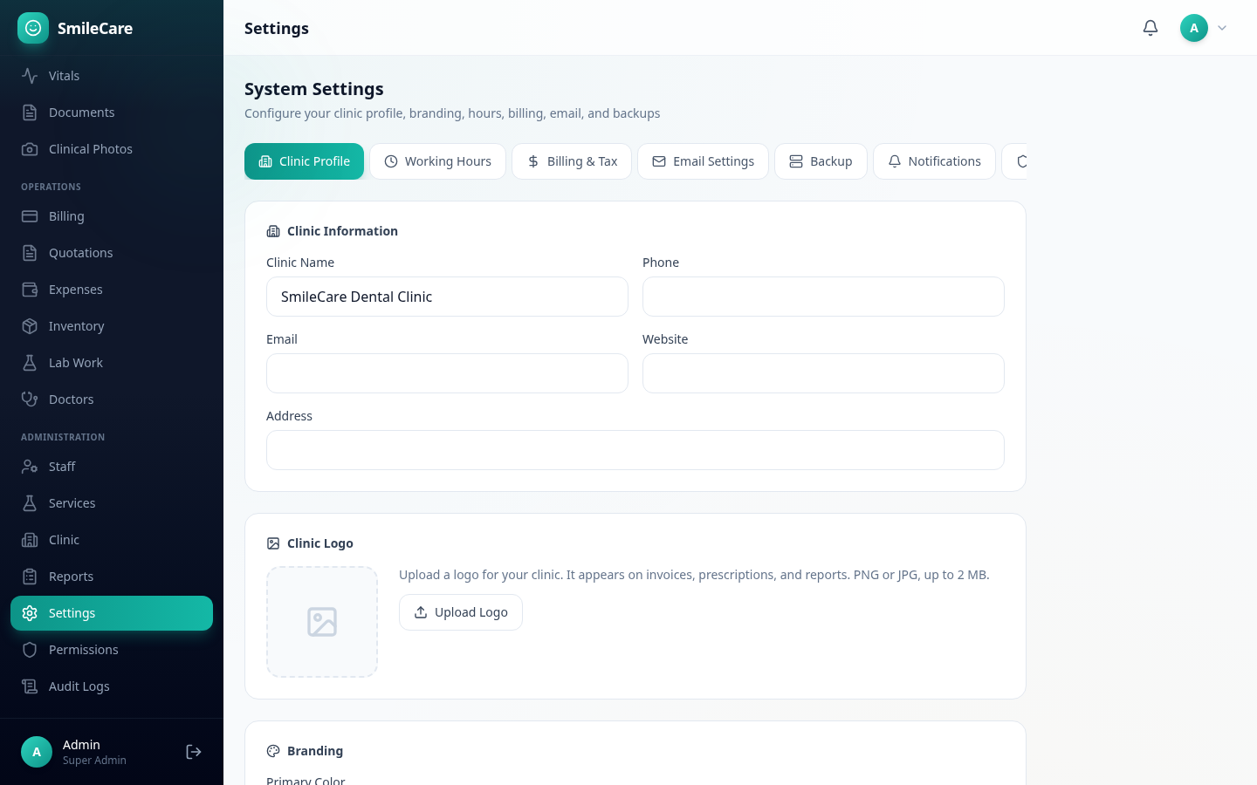The height and width of the screenshot is (785, 1257).
Task: Click the Expenses wallet icon
Action: point(30,290)
